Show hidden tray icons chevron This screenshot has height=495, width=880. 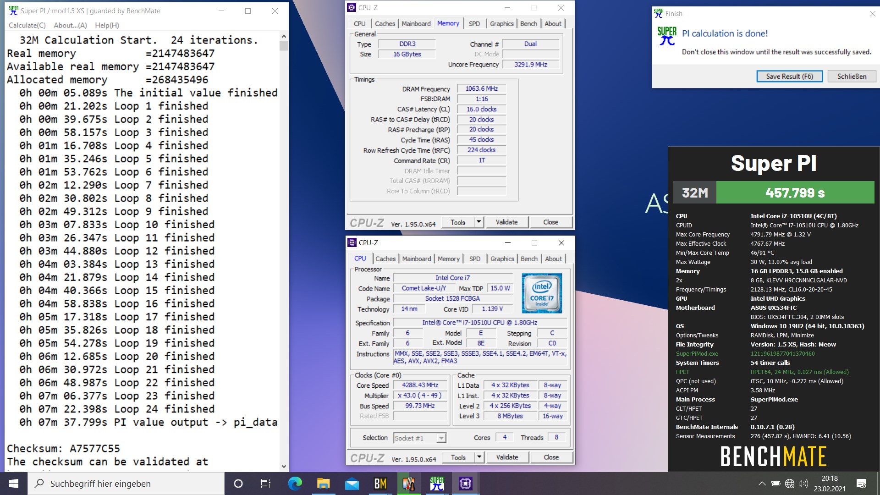762,484
